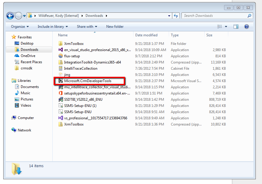
Task: Select Network in the navigation pane
Action: click(21, 130)
